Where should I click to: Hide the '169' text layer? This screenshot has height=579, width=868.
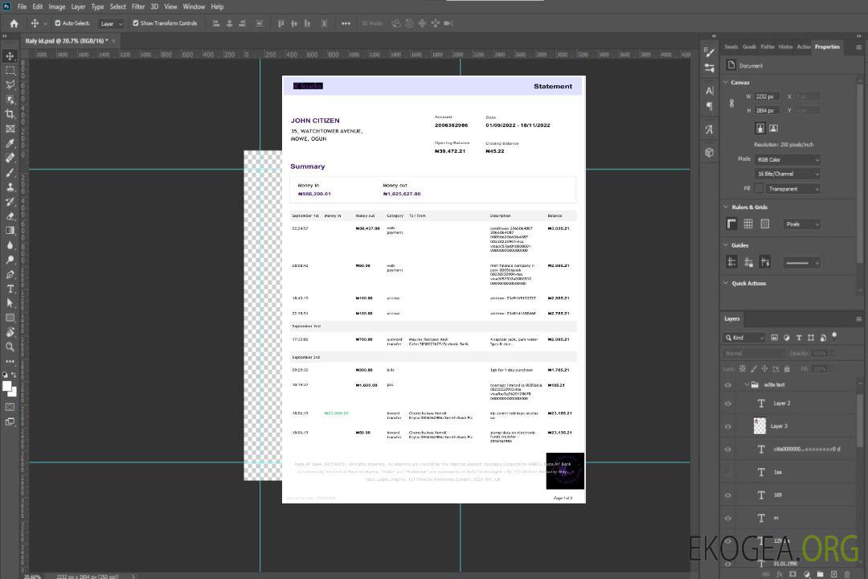[x=728, y=495]
